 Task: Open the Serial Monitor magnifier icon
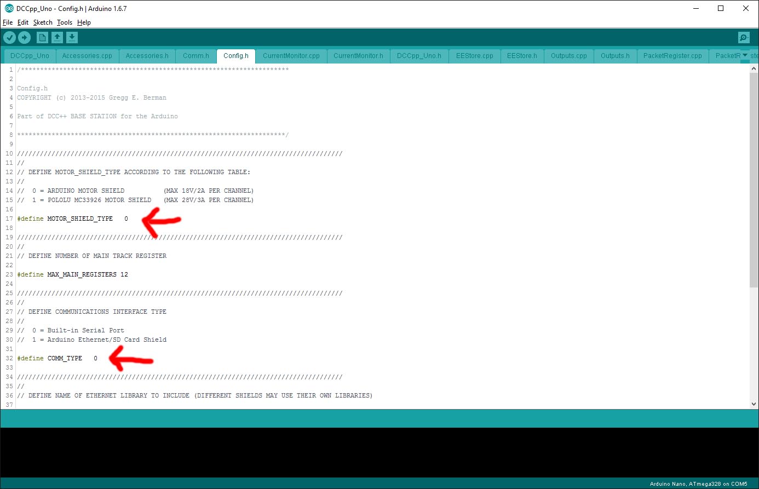pos(744,37)
